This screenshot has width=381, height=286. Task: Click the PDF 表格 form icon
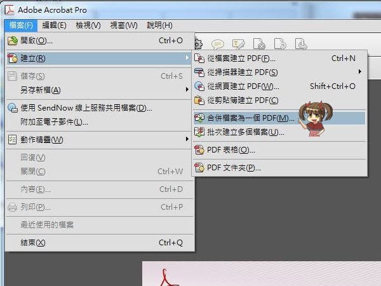tap(199, 150)
